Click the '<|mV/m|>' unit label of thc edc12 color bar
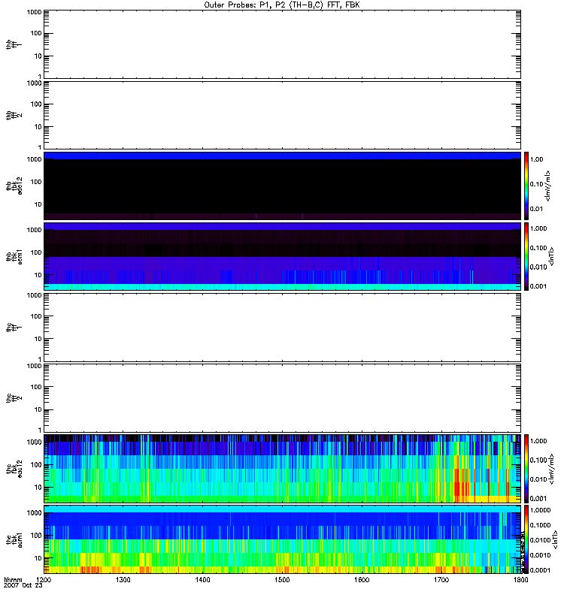The height and width of the screenshot is (601, 564). (x=551, y=469)
